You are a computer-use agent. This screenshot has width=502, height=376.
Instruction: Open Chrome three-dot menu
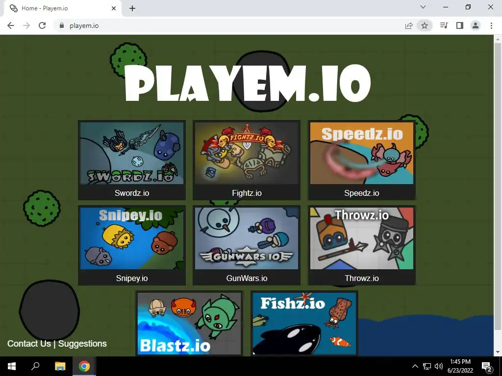[491, 25]
